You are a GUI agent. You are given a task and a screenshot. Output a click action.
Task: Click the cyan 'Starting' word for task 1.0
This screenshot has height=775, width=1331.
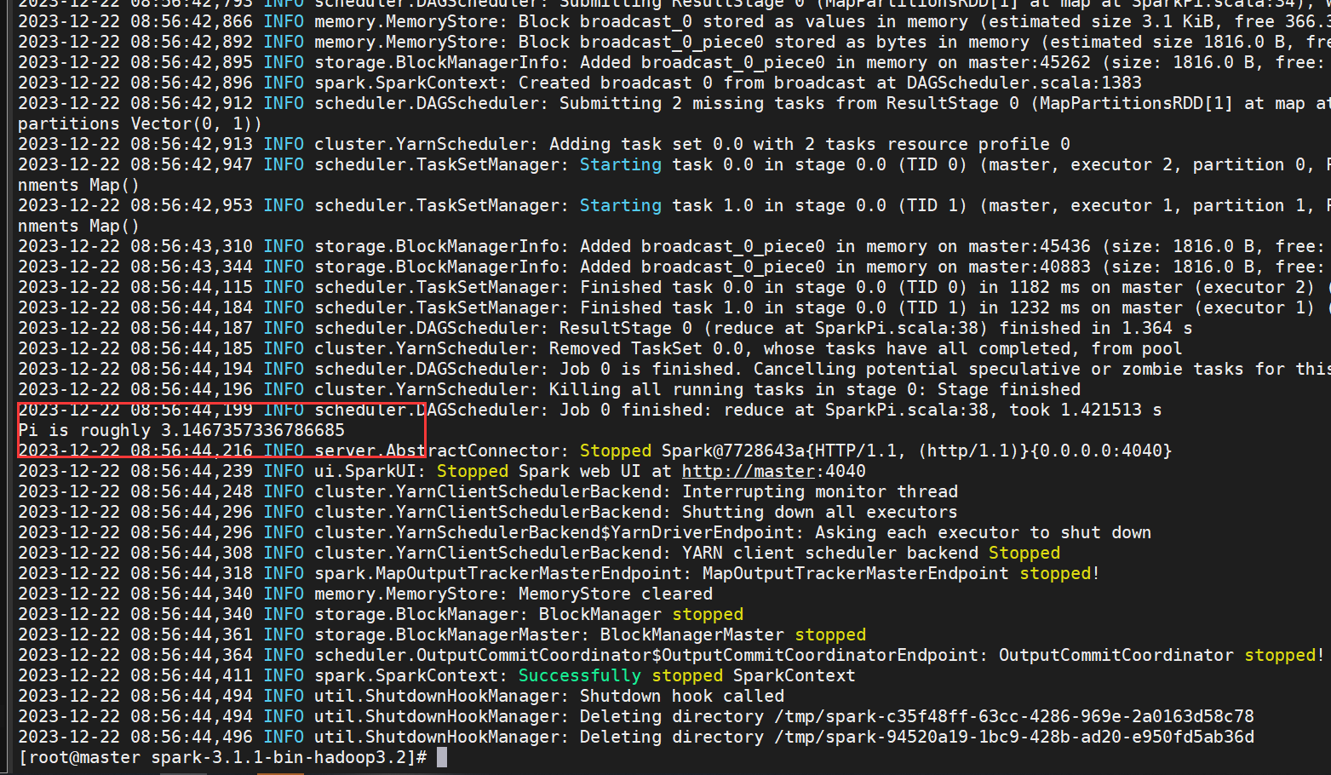(x=620, y=205)
